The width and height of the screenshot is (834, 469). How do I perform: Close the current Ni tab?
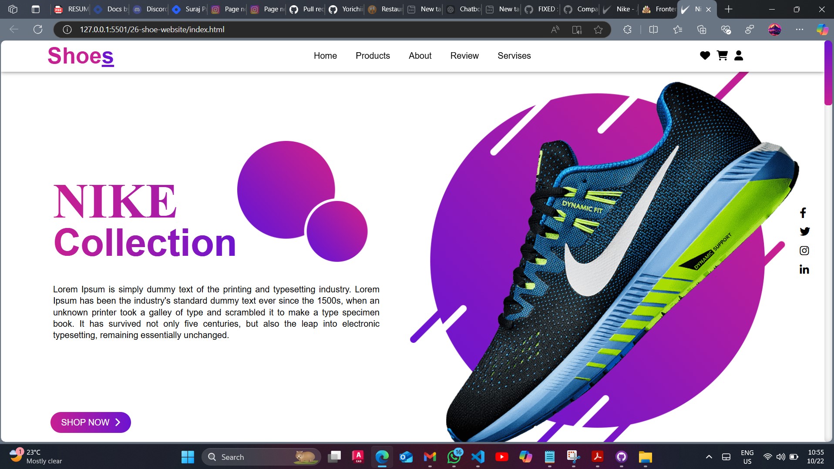pos(708,9)
